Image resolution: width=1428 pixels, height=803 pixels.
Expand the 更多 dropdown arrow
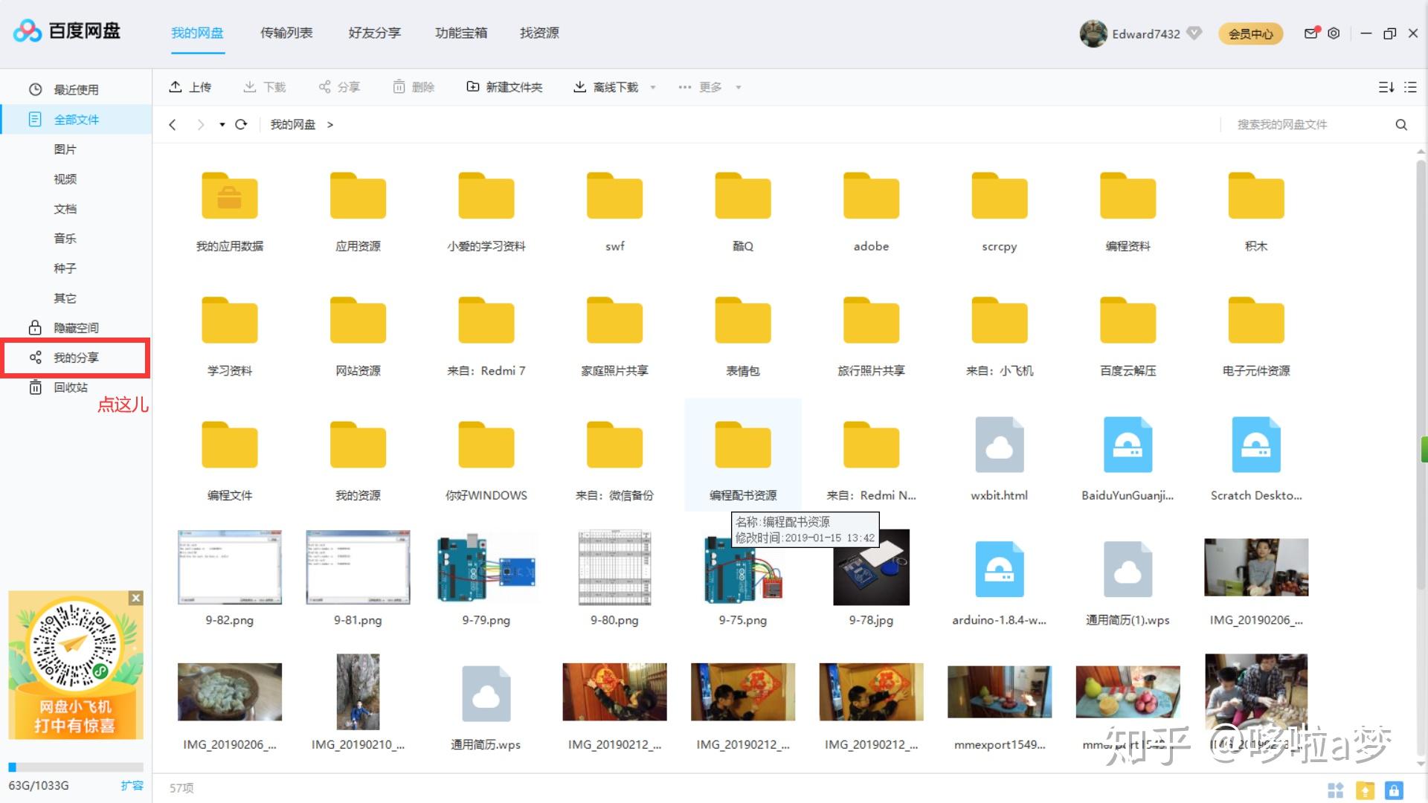tap(739, 88)
